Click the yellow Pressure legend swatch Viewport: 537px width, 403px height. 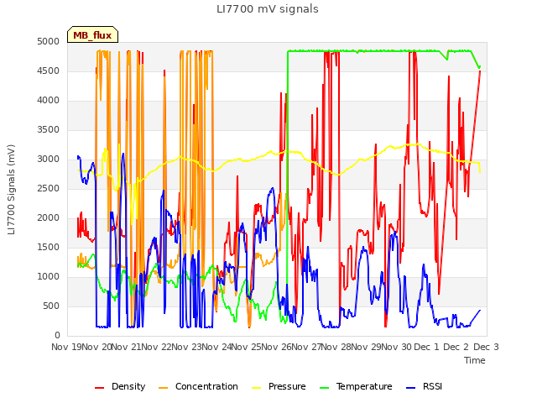tap(257, 388)
